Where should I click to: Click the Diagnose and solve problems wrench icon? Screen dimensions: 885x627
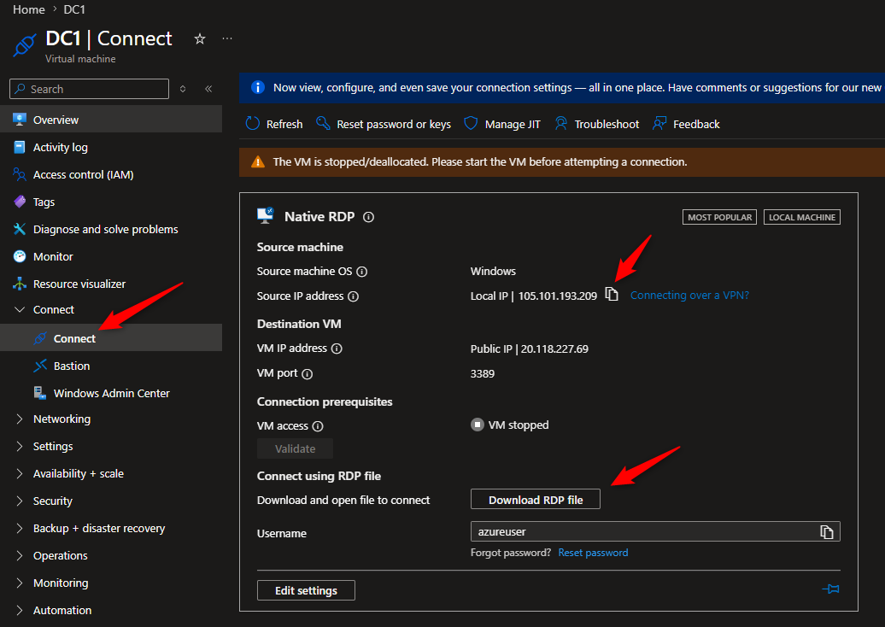click(x=20, y=229)
